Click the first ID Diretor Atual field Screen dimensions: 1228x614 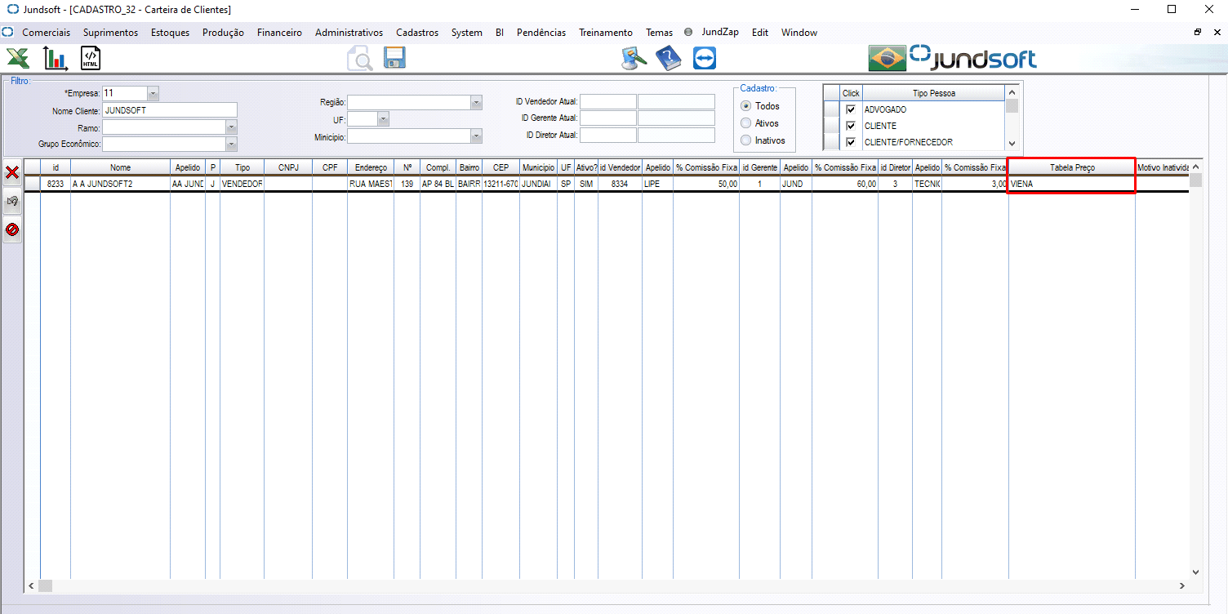pos(607,135)
